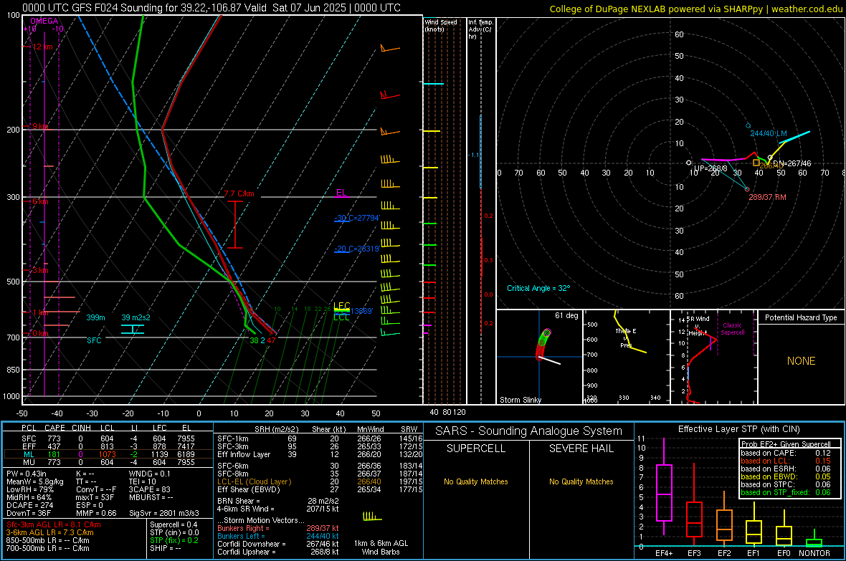Click the green NONTOR box plot
The width and height of the screenshot is (846, 561).
click(814, 538)
